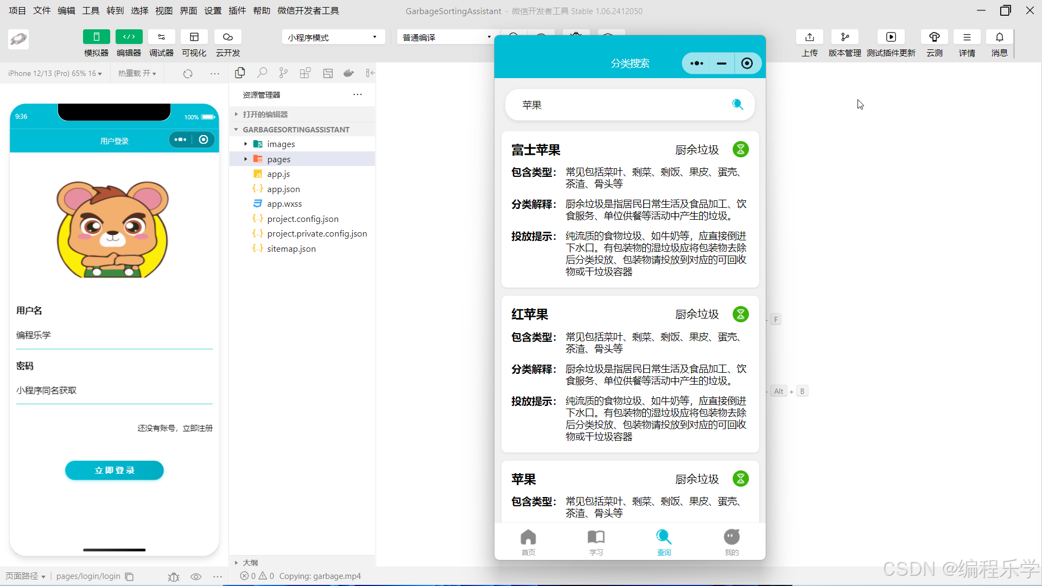Click the 用户名 input field

114,335
